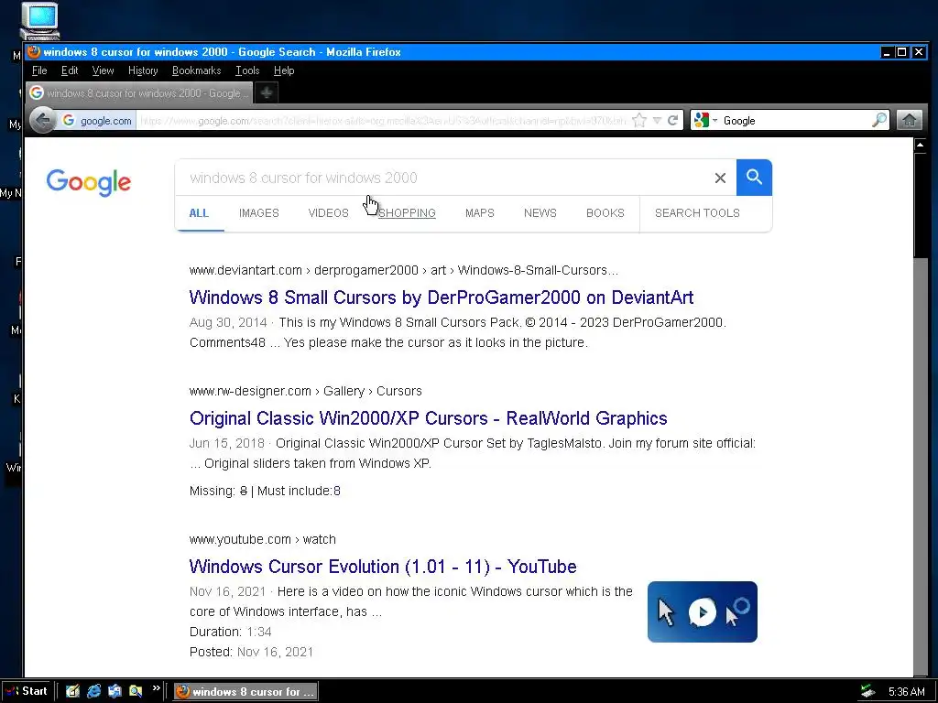
Task: Launch Internet Explorer from quick launch
Action: pos(94,691)
